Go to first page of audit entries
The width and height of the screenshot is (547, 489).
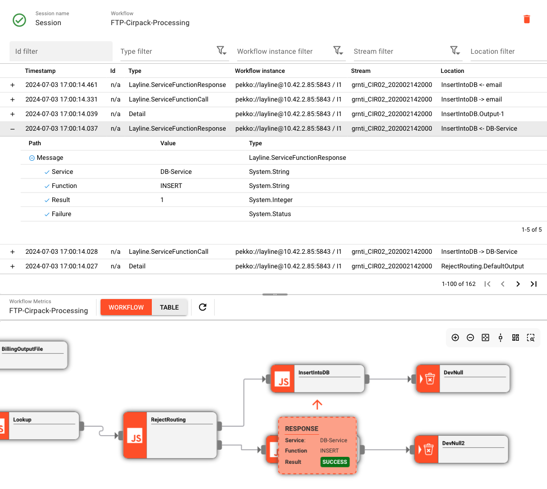coord(487,284)
